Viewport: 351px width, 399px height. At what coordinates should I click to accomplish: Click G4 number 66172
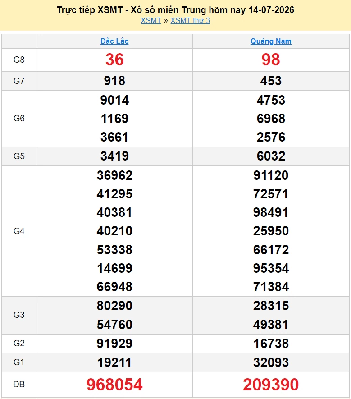271,250
